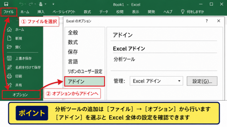The height and width of the screenshot is (127, 227).
Task: Open the 開発 ribbon tab
Action: coord(151,12)
